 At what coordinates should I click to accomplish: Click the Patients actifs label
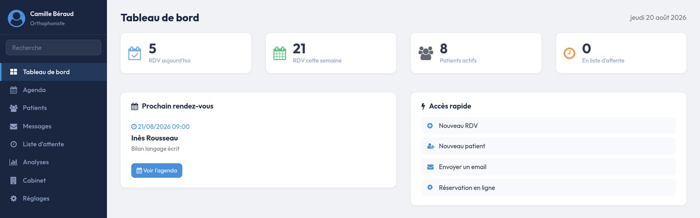point(458,61)
